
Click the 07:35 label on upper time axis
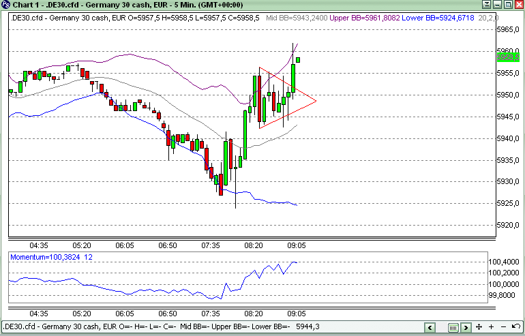(x=211, y=245)
